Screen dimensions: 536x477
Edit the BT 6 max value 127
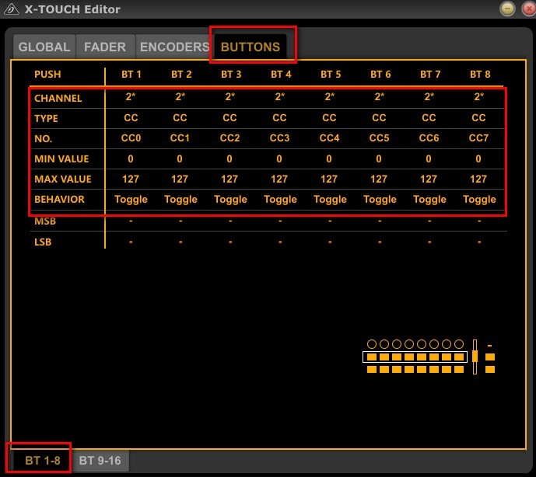(x=379, y=179)
